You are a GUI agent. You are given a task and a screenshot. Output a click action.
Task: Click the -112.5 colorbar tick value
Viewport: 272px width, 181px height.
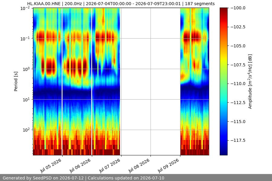tap(238, 103)
